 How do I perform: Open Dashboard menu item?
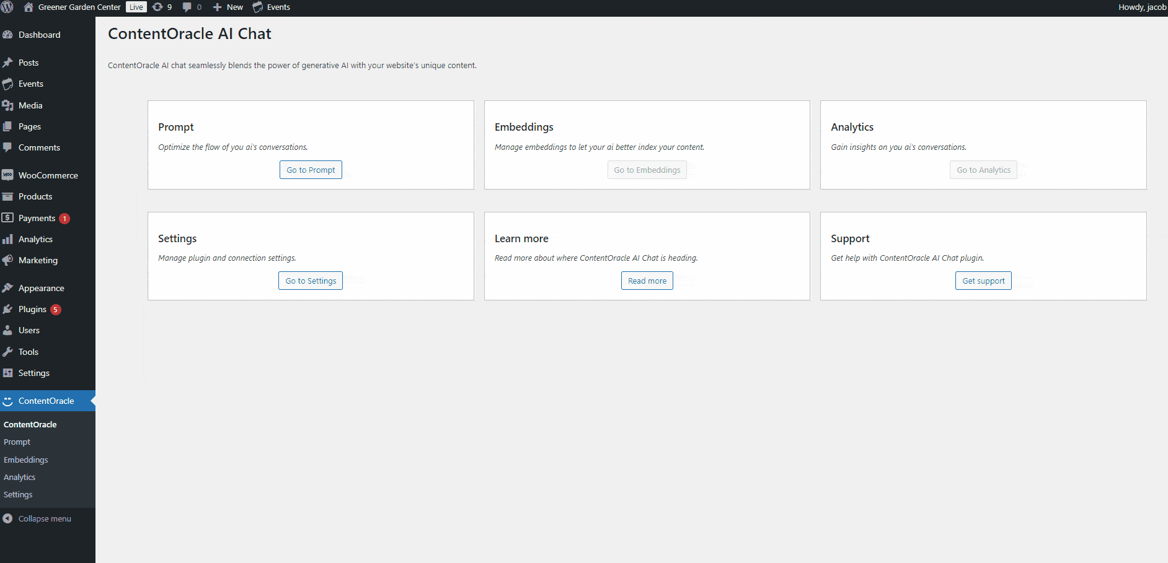48,35
